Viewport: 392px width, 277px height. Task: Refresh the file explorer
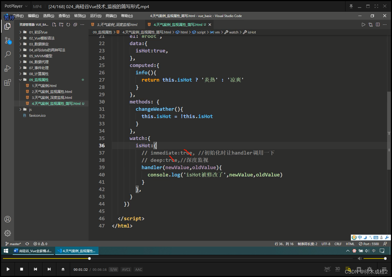pyautogui.click(x=68, y=25)
